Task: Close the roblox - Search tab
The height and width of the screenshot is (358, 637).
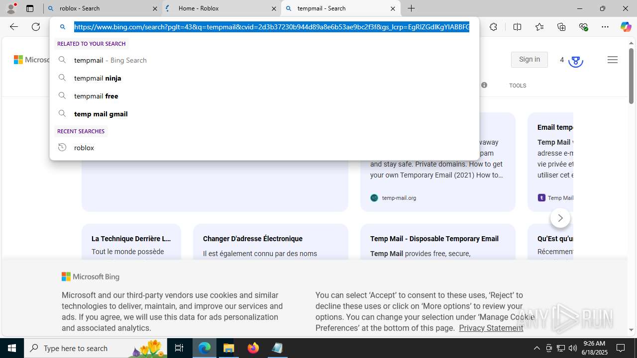Action: (x=155, y=8)
